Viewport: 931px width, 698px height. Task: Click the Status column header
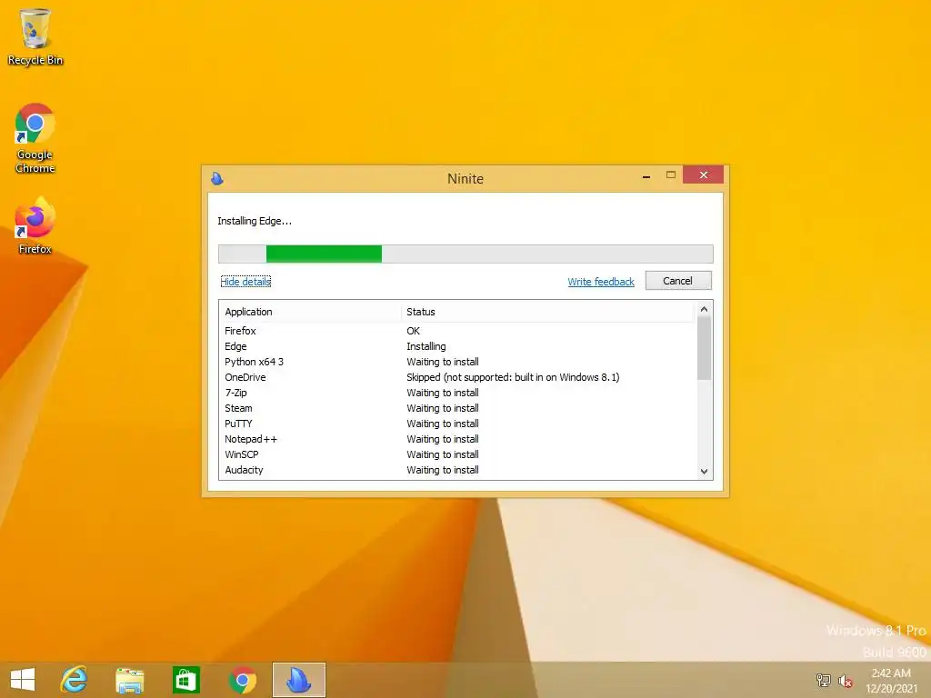point(546,312)
